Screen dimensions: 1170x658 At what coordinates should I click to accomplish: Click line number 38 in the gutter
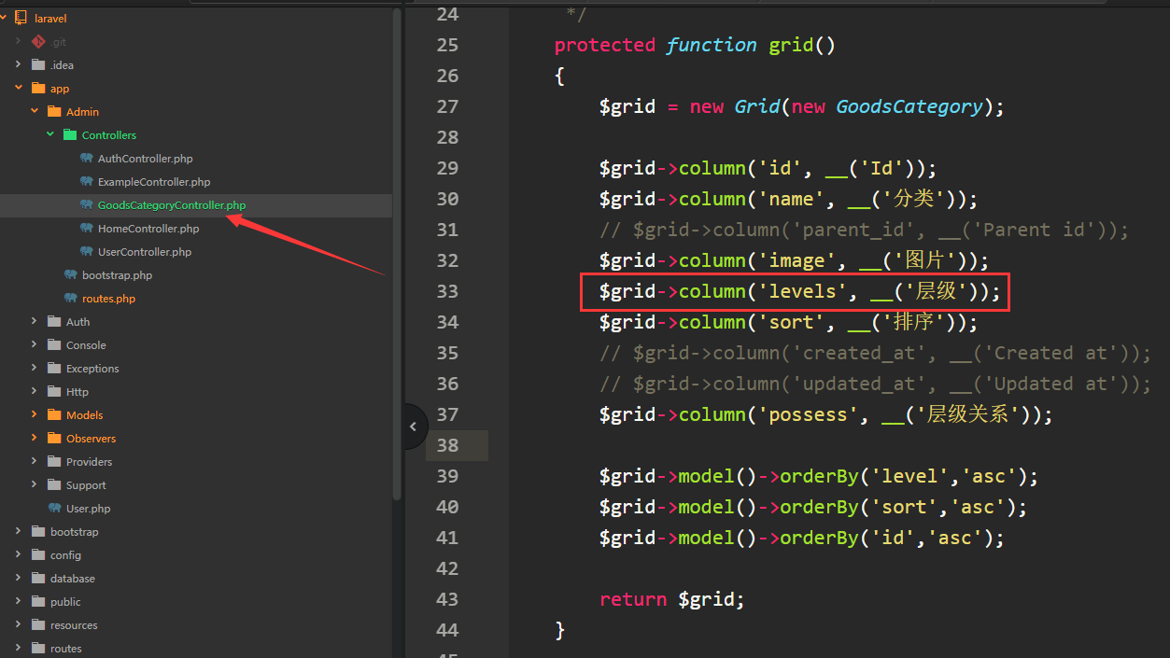(447, 445)
